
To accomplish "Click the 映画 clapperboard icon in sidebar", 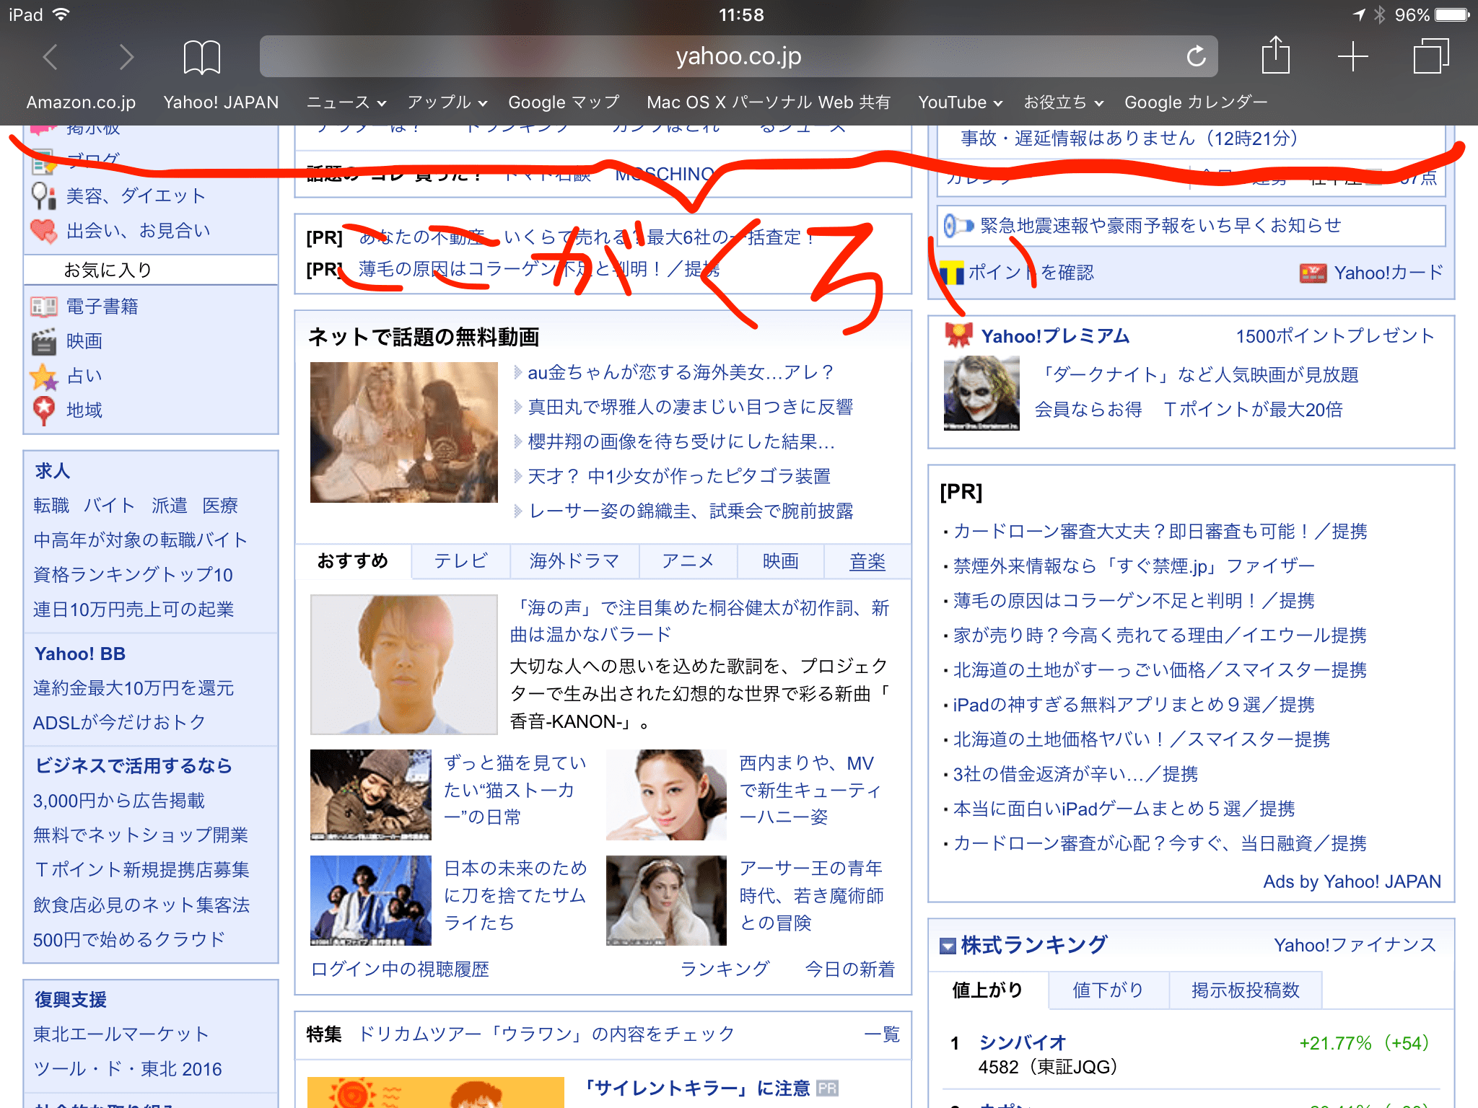I will coord(43,341).
